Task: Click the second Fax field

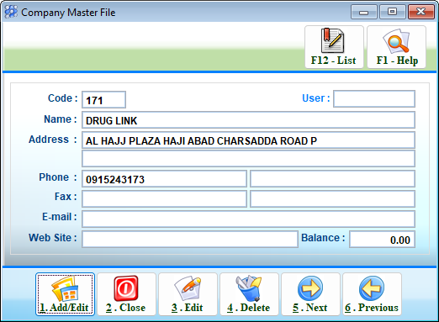Action: (332, 198)
